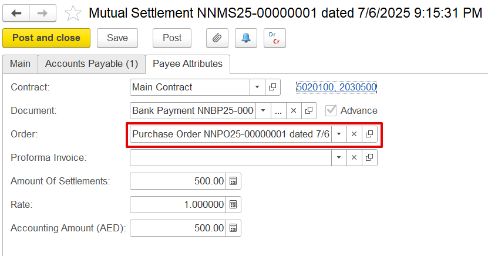Open the paperclip attachments icon

click(217, 38)
